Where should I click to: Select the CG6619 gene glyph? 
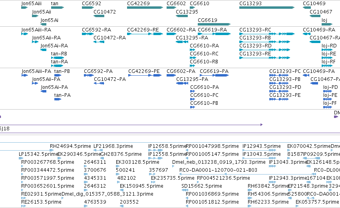(214, 24)
